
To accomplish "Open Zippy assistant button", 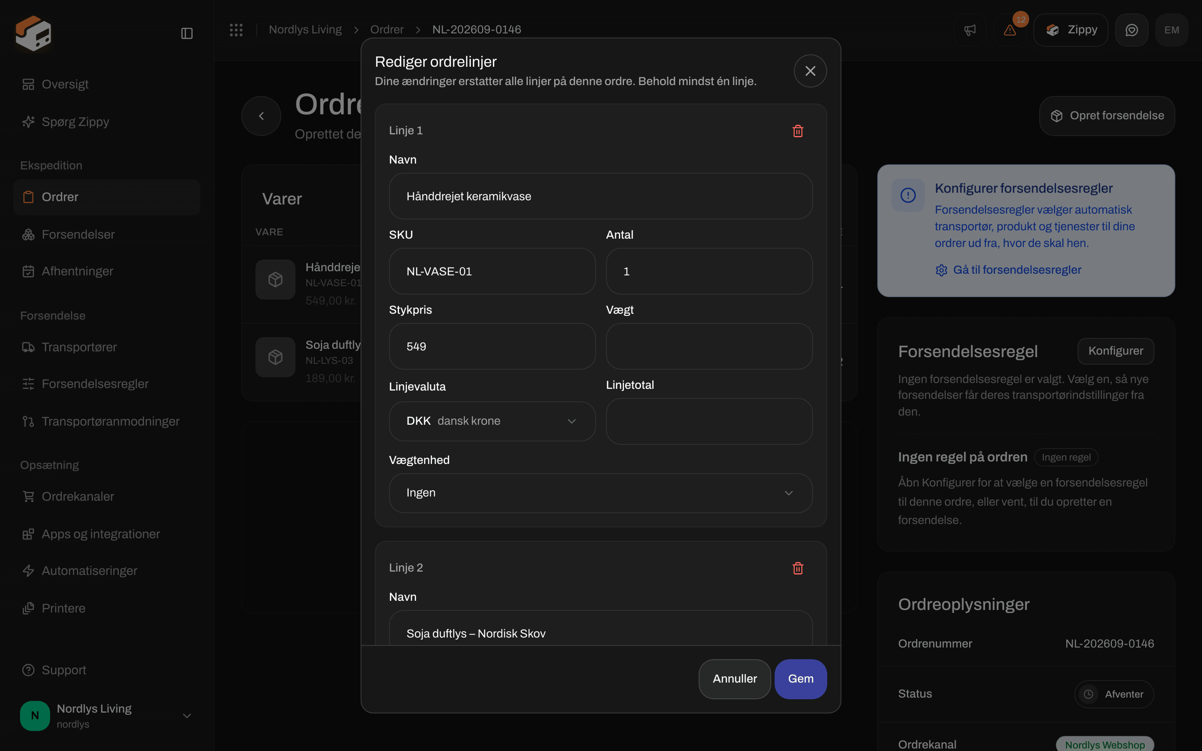I will point(1071,30).
